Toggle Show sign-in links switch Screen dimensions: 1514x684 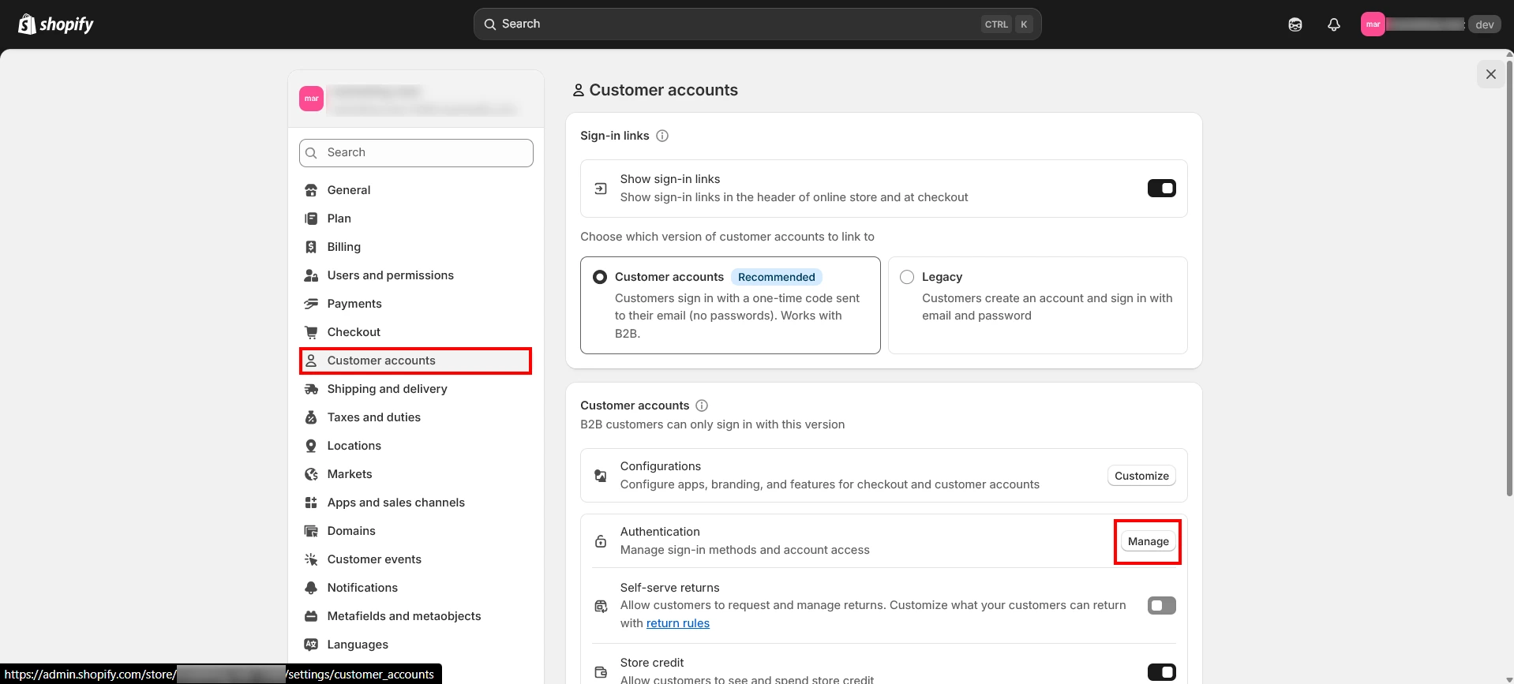(1161, 189)
